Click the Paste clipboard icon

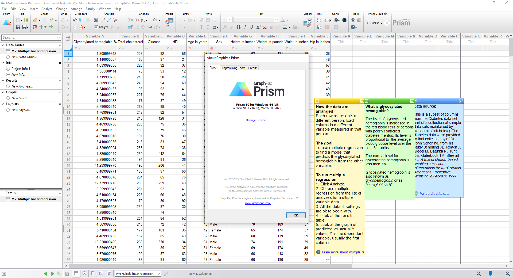75,27
